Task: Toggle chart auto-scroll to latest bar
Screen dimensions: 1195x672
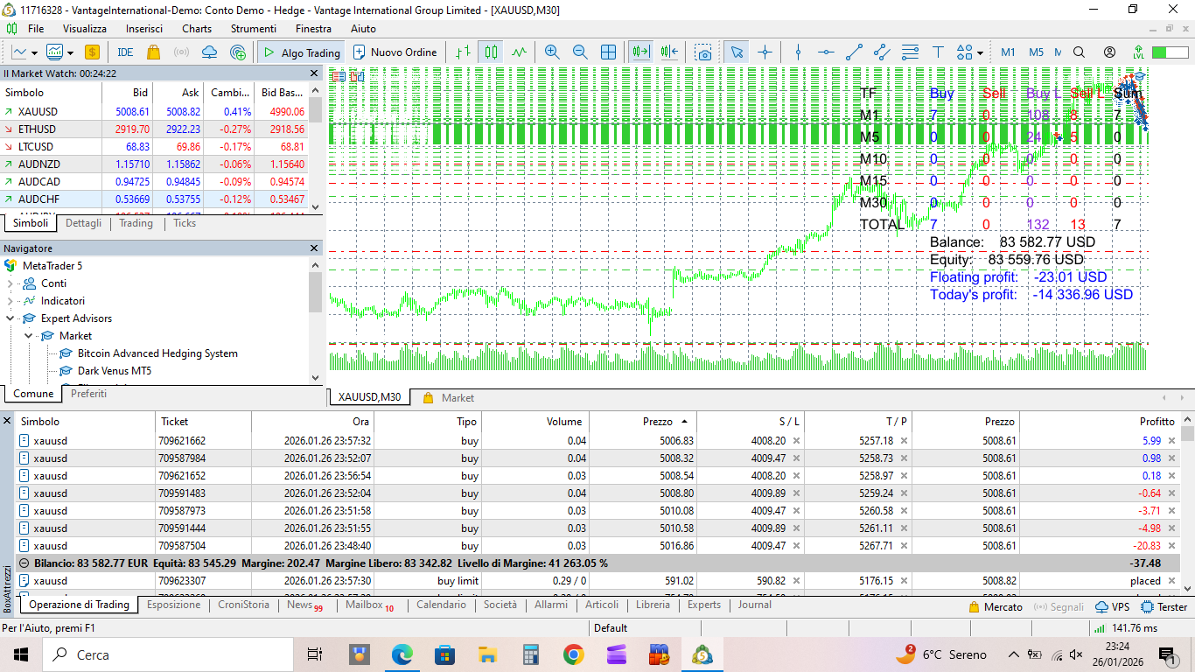Action: (642, 52)
